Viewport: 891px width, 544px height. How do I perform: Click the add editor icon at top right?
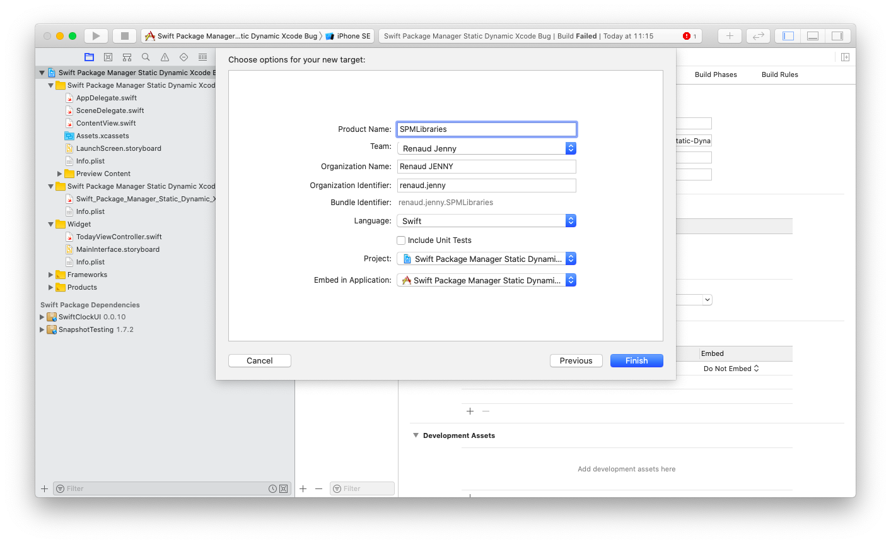(x=845, y=57)
